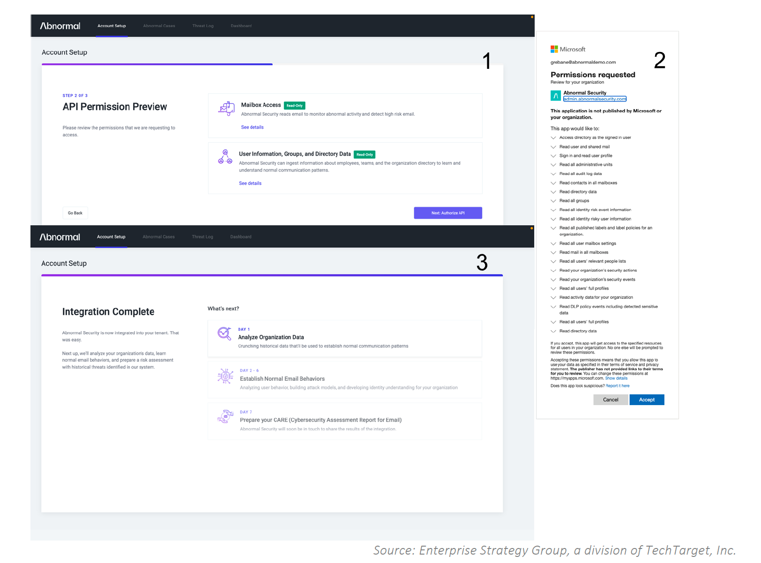Cancel the Microsoft permissions request
The width and height of the screenshot is (761, 563).
pos(611,400)
